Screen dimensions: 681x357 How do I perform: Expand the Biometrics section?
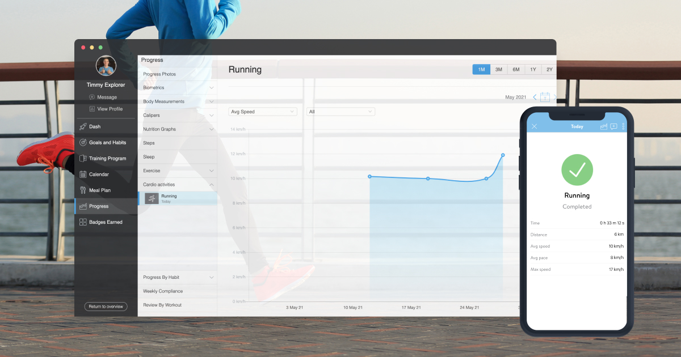point(211,88)
